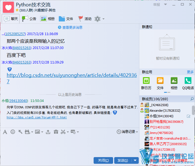This screenshot has height=166, width=195.
Task: Expand the settings gear dropdown arrow
Action: [103, 19]
